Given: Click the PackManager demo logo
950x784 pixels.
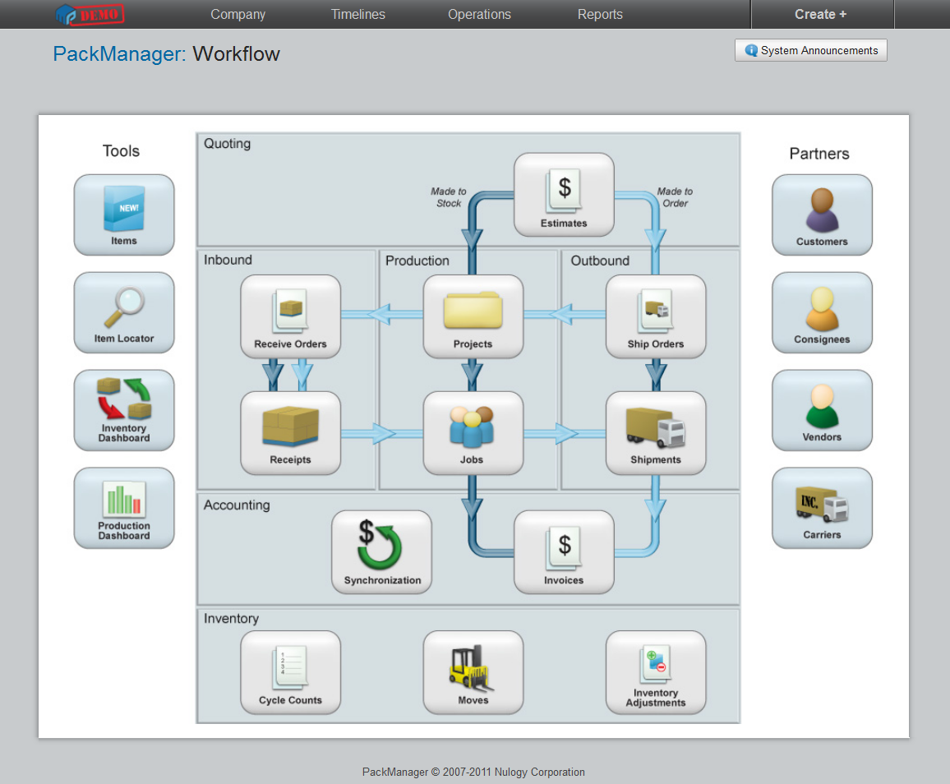Looking at the screenshot, I should coord(90,14).
